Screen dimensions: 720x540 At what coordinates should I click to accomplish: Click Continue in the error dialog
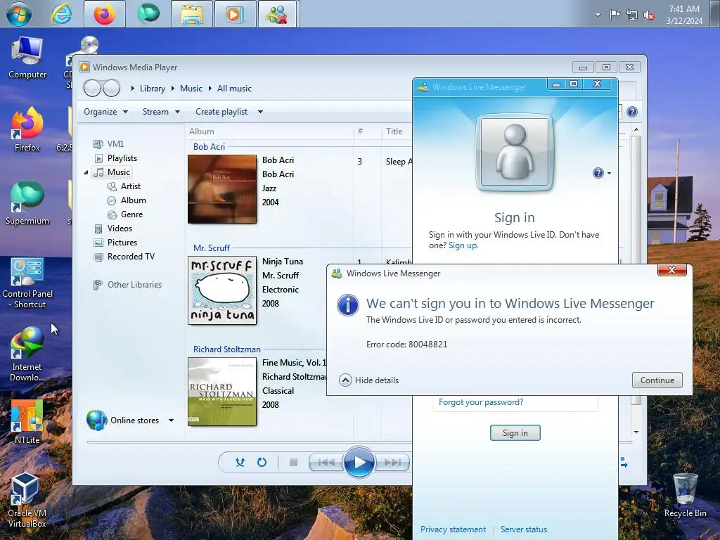657,380
